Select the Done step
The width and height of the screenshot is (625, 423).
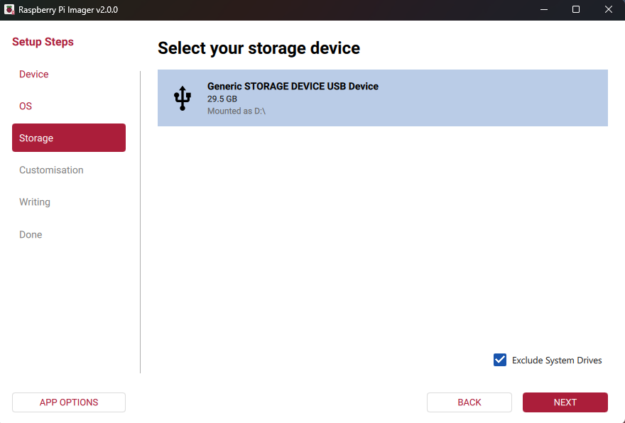tap(31, 234)
